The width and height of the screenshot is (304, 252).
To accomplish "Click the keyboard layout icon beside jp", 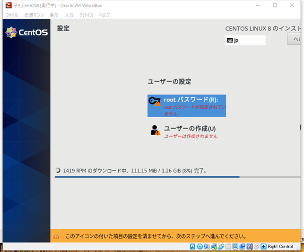I will pyautogui.click(x=230, y=40).
